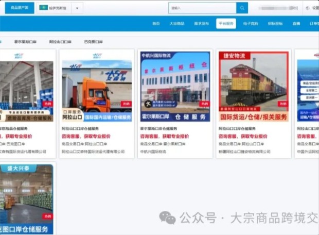This screenshot has height=235, width=319.
Task: Click the 商品原产国 button
Action: (x=20, y=8)
